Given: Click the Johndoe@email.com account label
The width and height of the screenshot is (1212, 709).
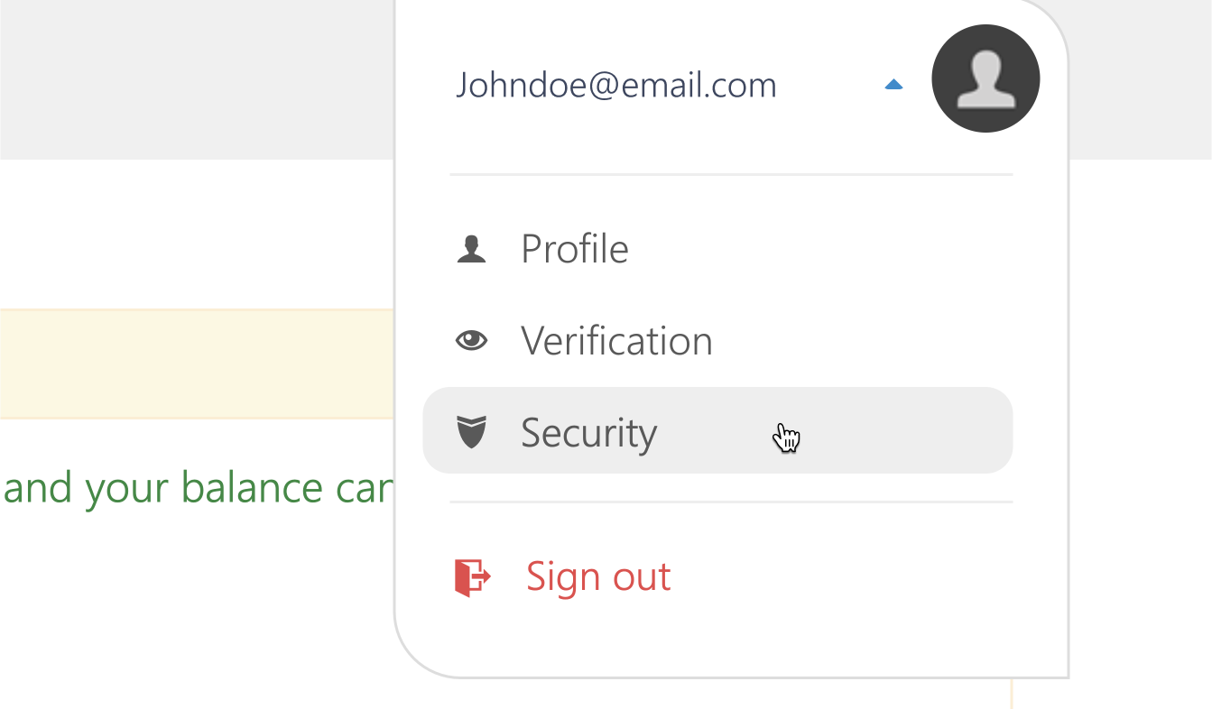Looking at the screenshot, I should click(x=615, y=85).
